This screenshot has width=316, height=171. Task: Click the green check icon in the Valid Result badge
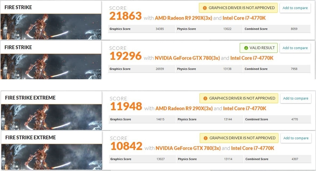246,48
